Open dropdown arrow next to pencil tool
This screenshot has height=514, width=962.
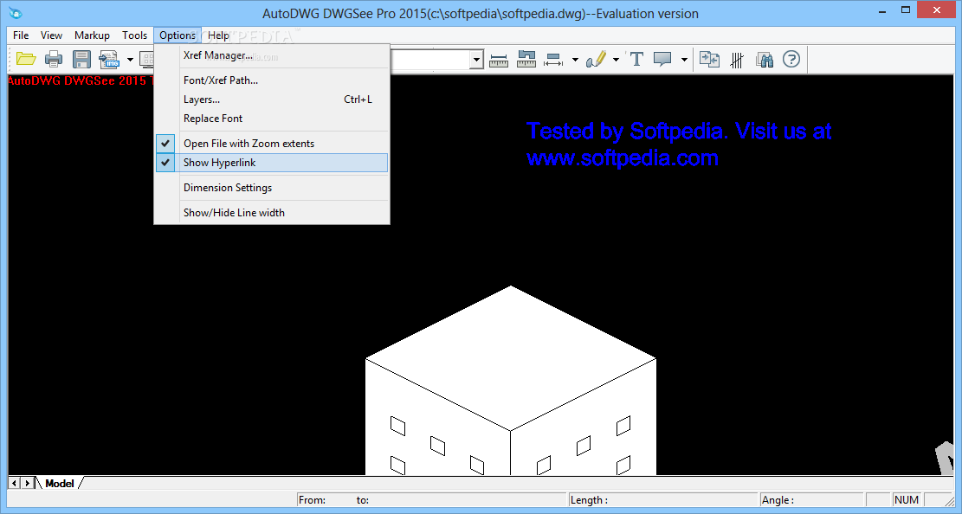click(616, 60)
